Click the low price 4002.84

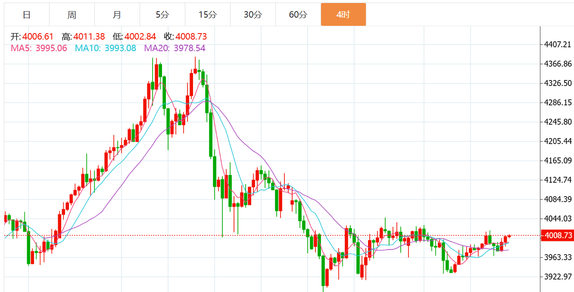140,37
